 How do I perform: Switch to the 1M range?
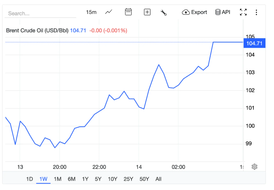click(58, 179)
